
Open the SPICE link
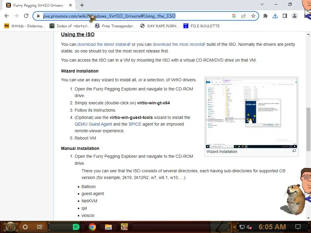coord(135,124)
